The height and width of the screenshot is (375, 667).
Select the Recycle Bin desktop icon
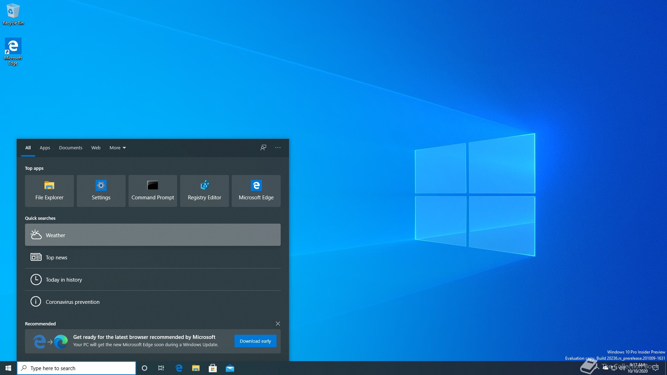pos(13,14)
